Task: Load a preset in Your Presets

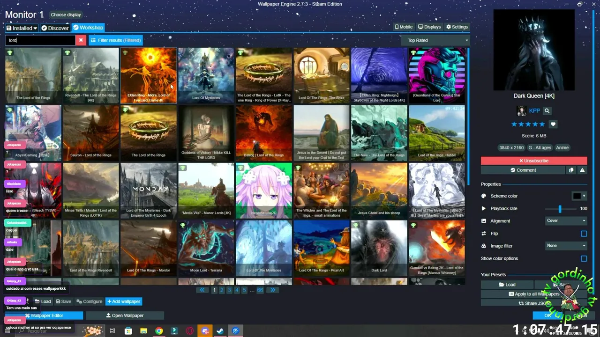Action: coord(507,285)
